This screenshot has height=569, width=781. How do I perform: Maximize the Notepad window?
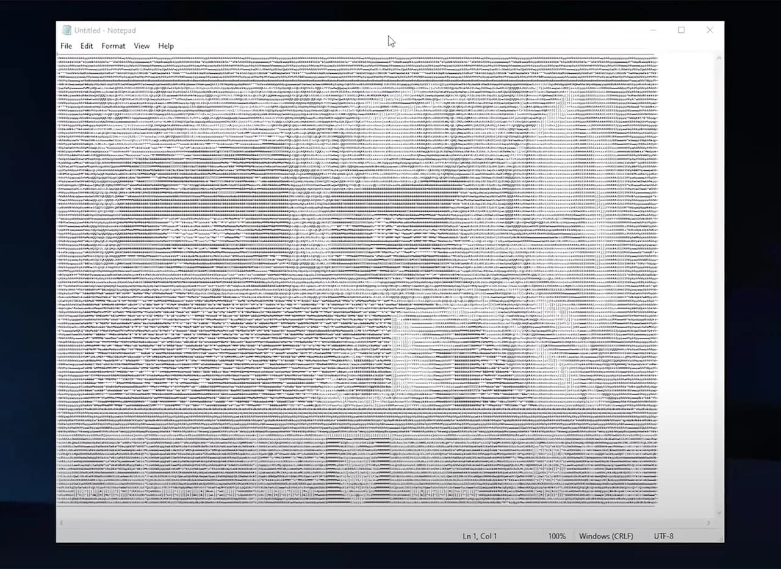point(681,30)
